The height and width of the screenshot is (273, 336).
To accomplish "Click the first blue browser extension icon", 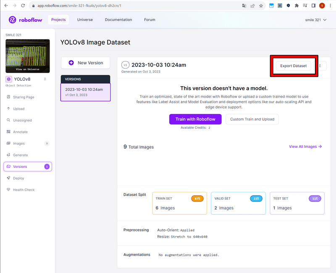I will pos(271,5).
